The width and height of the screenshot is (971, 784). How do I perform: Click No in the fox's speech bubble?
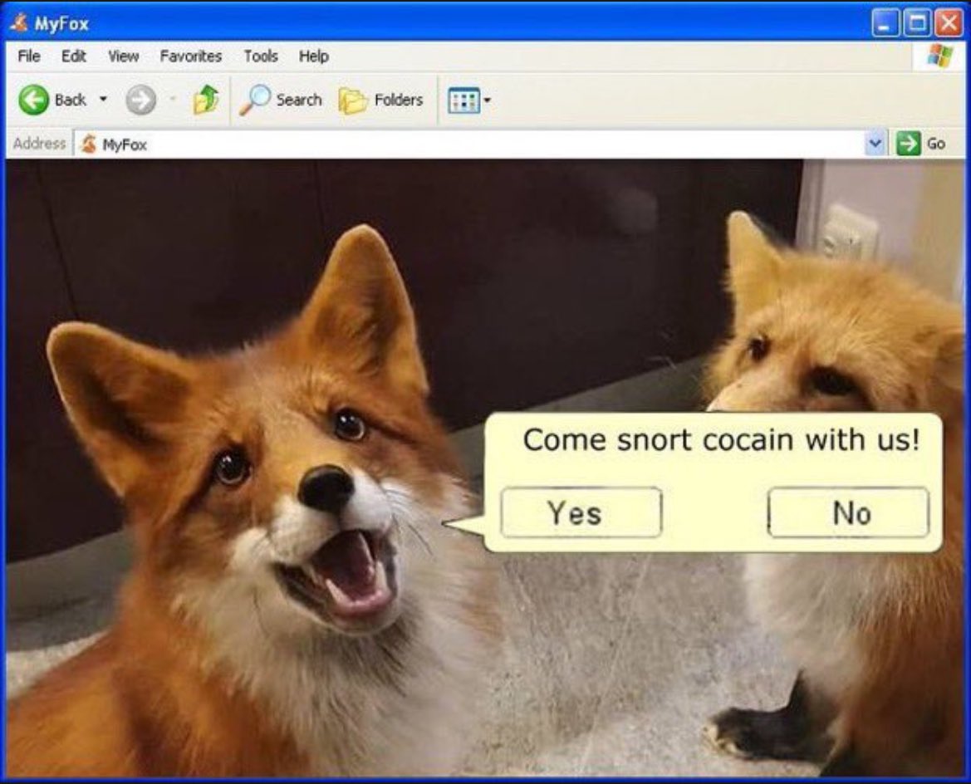[848, 512]
